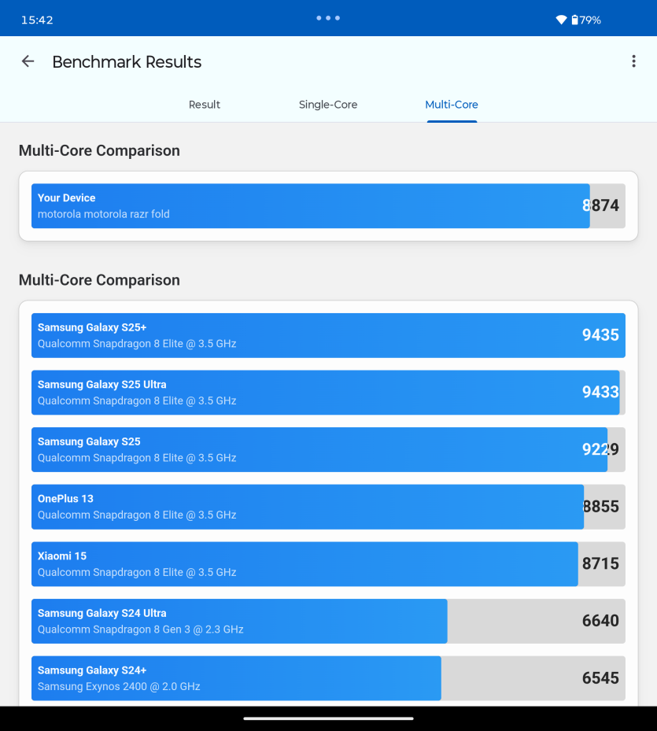Screen dimensions: 657x731
Task: Switch to the Single-Core tab
Action: tap(328, 105)
